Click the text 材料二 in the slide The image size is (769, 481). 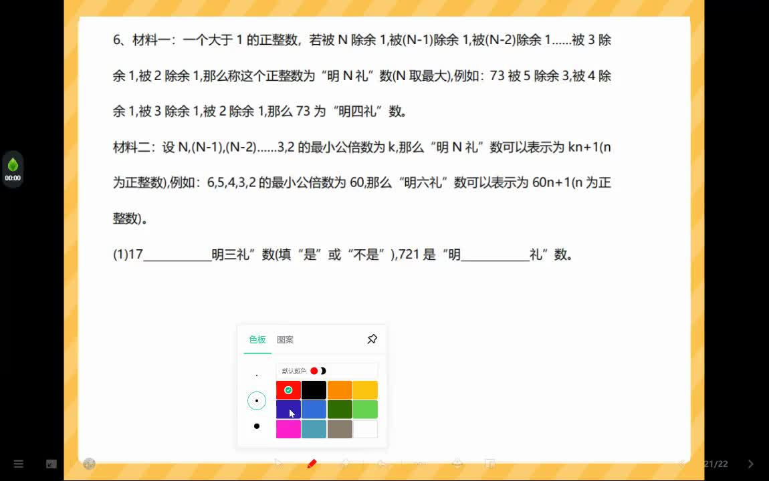(131, 147)
